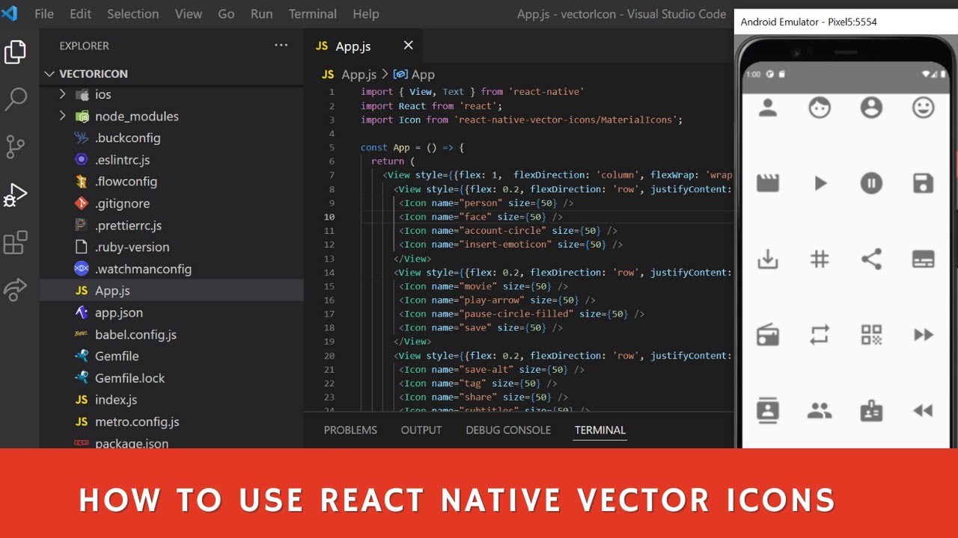Open the Extensions view in activity bar

pyautogui.click(x=16, y=243)
